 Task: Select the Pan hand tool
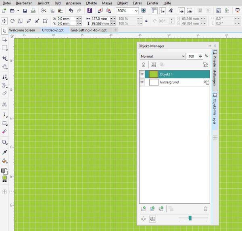[x=4, y=67]
